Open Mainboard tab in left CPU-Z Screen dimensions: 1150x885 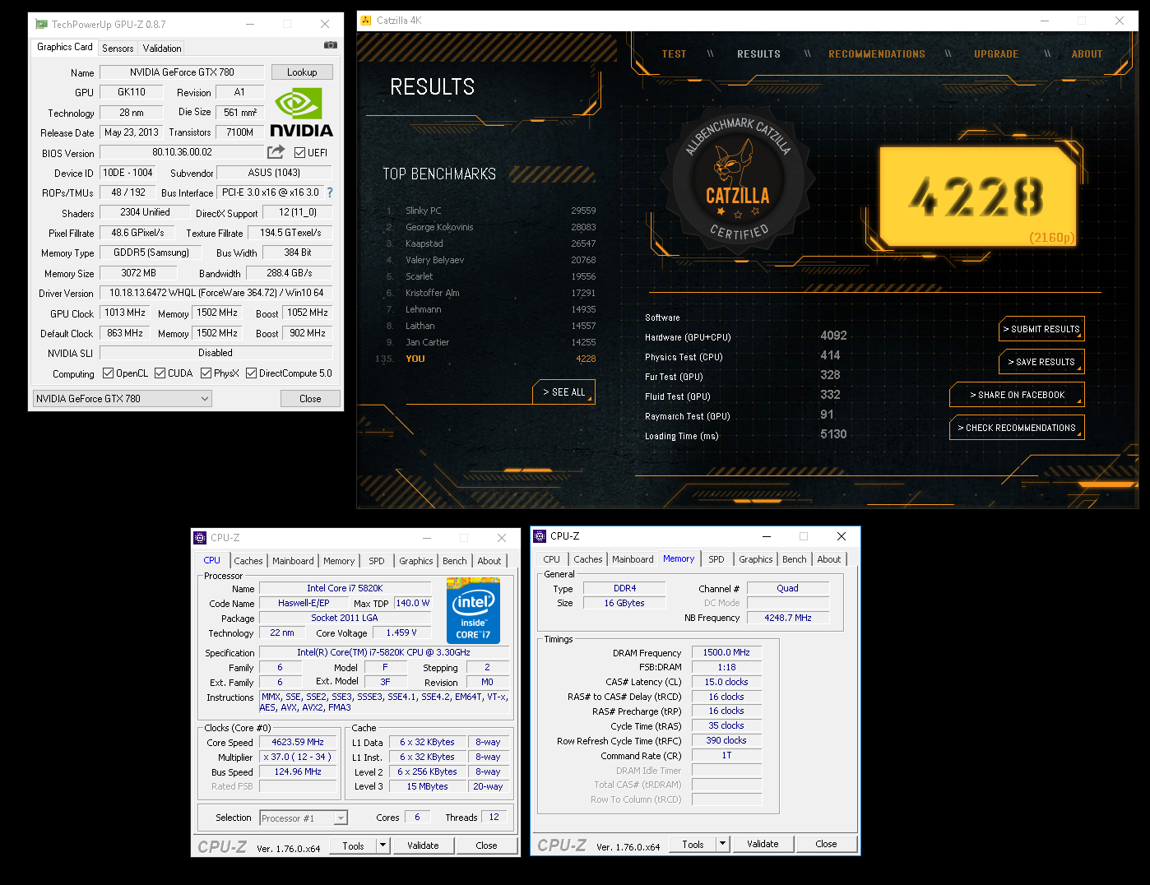(293, 561)
